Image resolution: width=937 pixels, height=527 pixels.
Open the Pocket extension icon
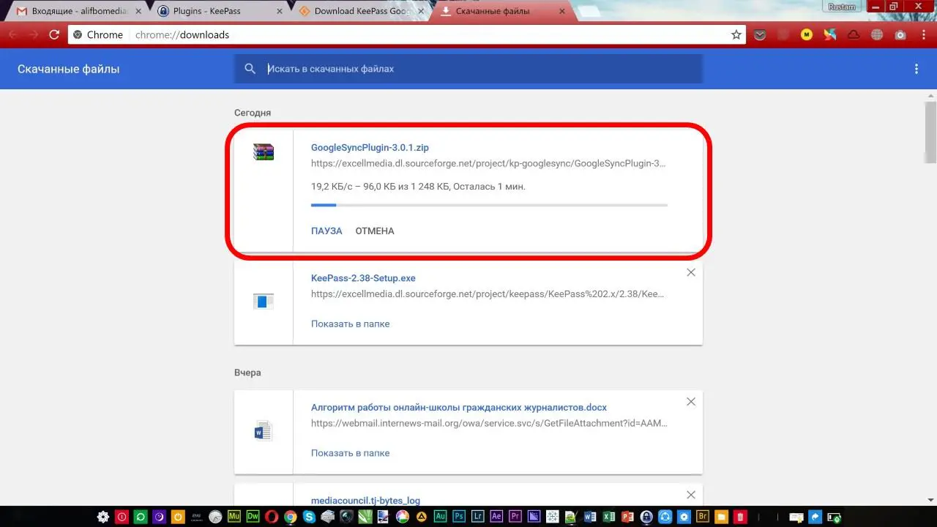(760, 34)
